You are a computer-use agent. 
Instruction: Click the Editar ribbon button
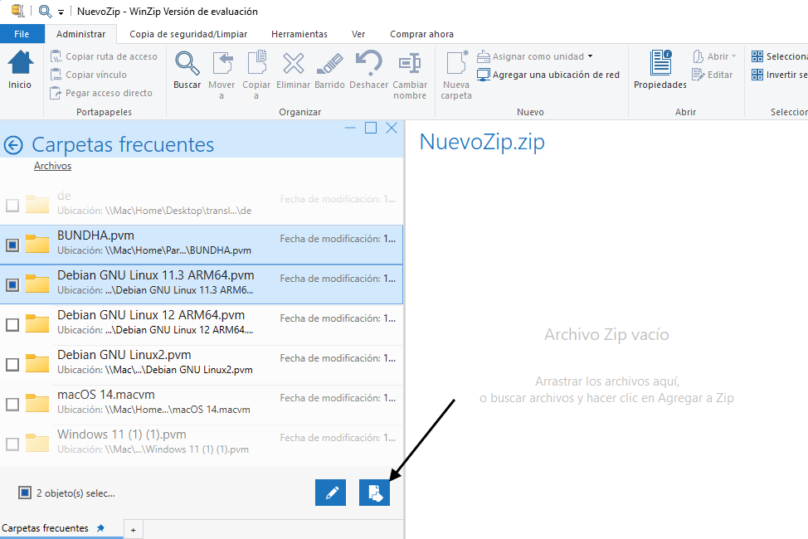712,75
